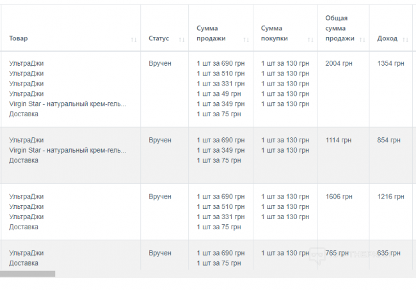The height and width of the screenshot is (290, 416).
Task: Select the 1354 грн income cell
Action: (x=390, y=63)
